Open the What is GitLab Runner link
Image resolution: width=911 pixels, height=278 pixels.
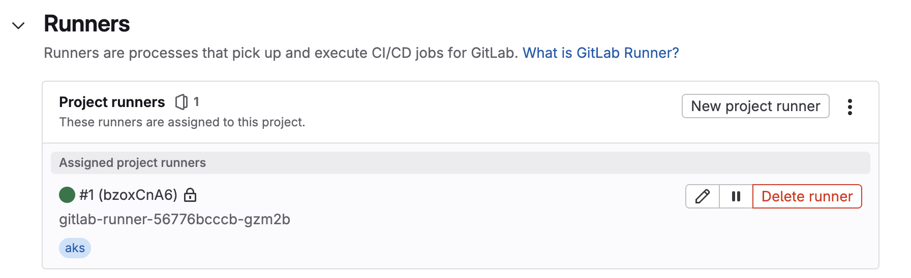click(600, 53)
